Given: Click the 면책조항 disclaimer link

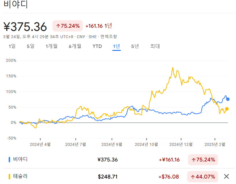Looking at the screenshot, I should pos(109,37).
